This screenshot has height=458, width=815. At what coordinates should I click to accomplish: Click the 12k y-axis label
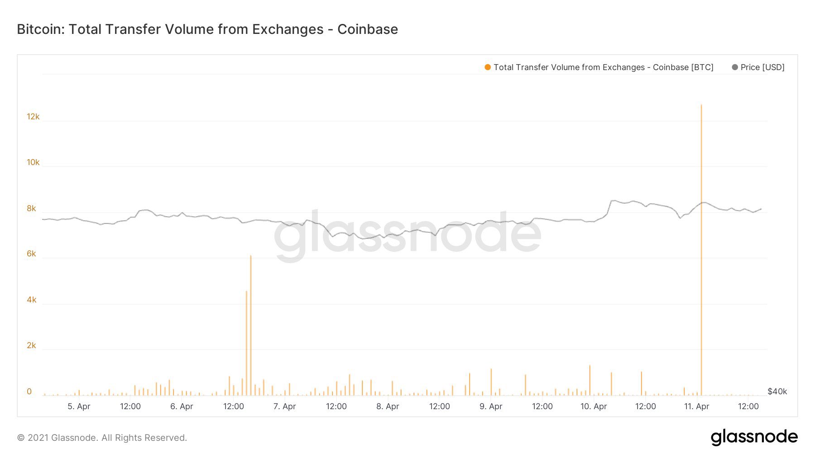tap(33, 117)
